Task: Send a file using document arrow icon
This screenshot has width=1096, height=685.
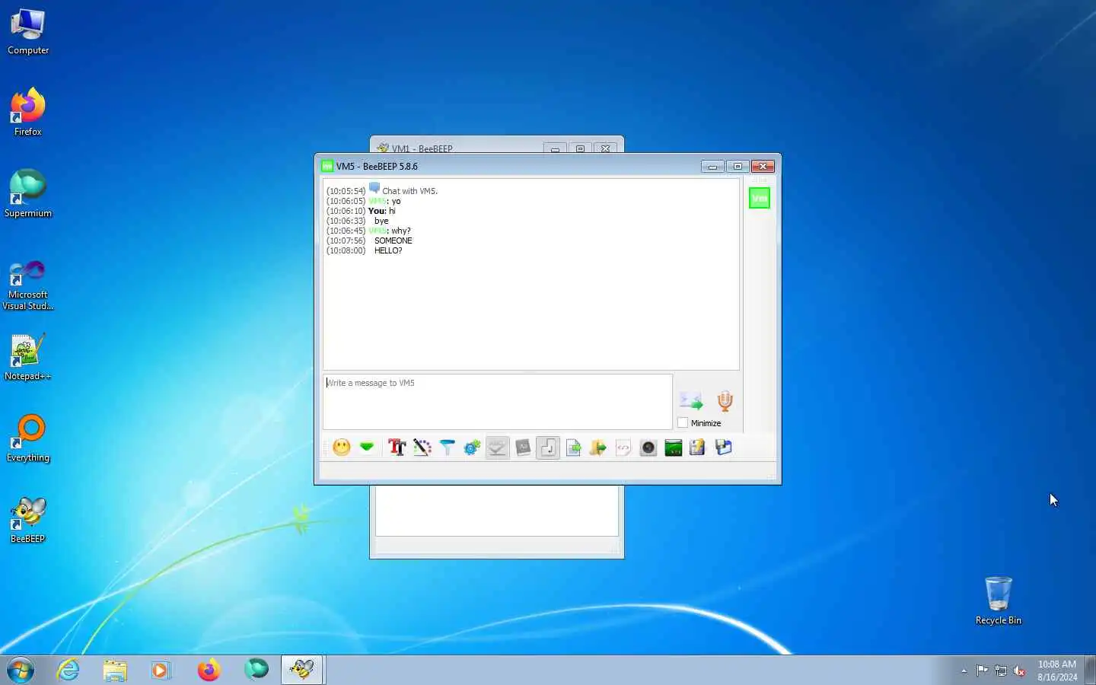Action: click(573, 448)
